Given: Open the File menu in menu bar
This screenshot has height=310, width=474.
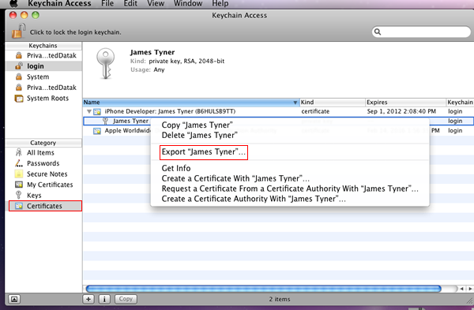Looking at the screenshot, I should click(x=107, y=4).
